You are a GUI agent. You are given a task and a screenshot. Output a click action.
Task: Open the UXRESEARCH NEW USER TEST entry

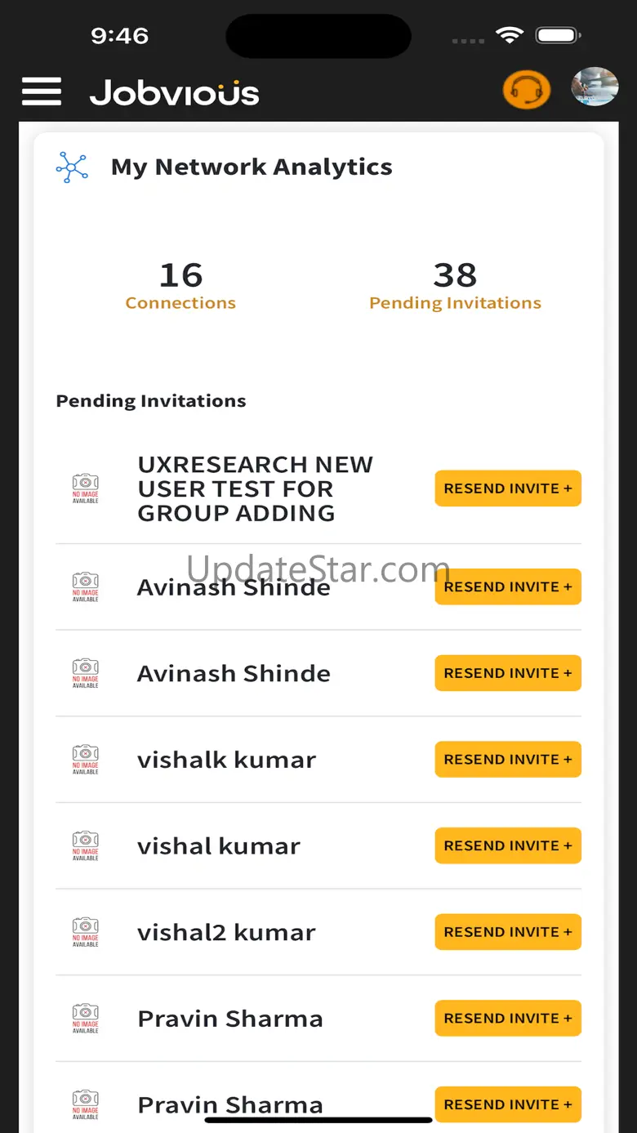(x=255, y=488)
